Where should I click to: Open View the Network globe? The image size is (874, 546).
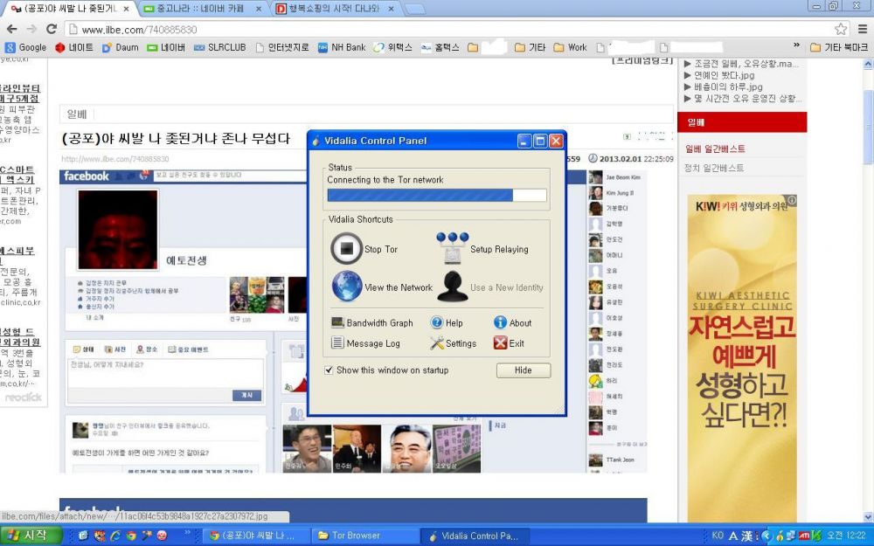click(383, 287)
